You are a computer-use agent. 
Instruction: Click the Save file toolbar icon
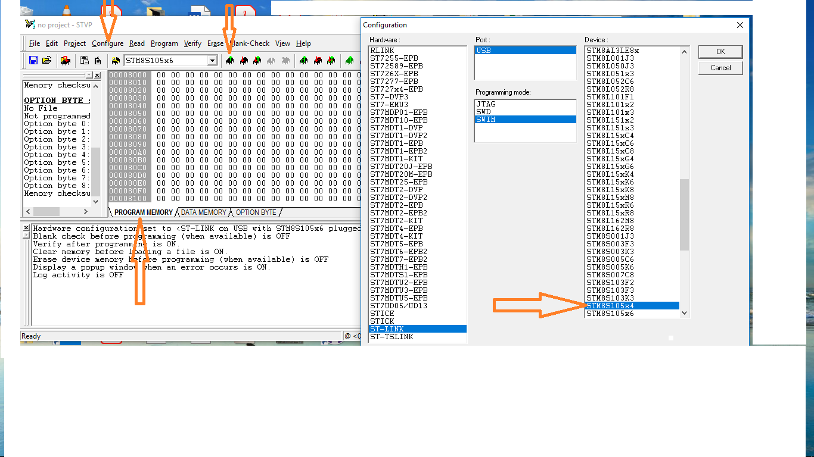pyautogui.click(x=33, y=60)
